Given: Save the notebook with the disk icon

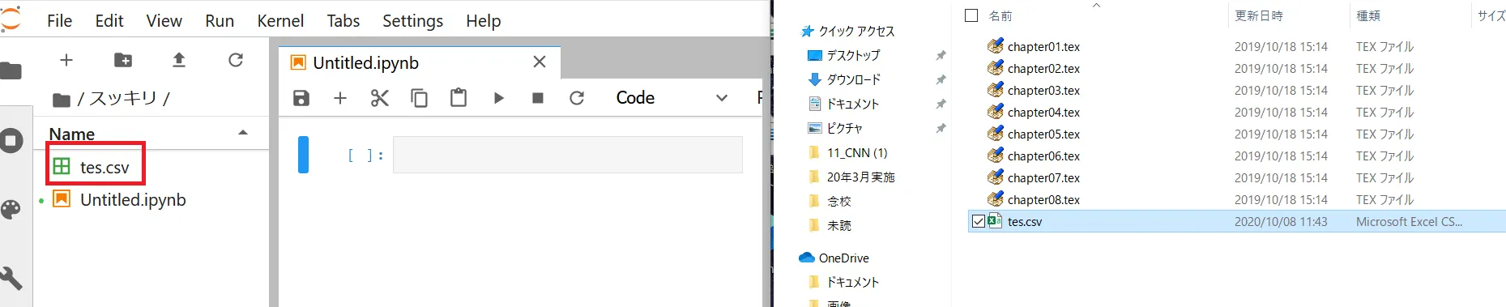Looking at the screenshot, I should [301, 98].
